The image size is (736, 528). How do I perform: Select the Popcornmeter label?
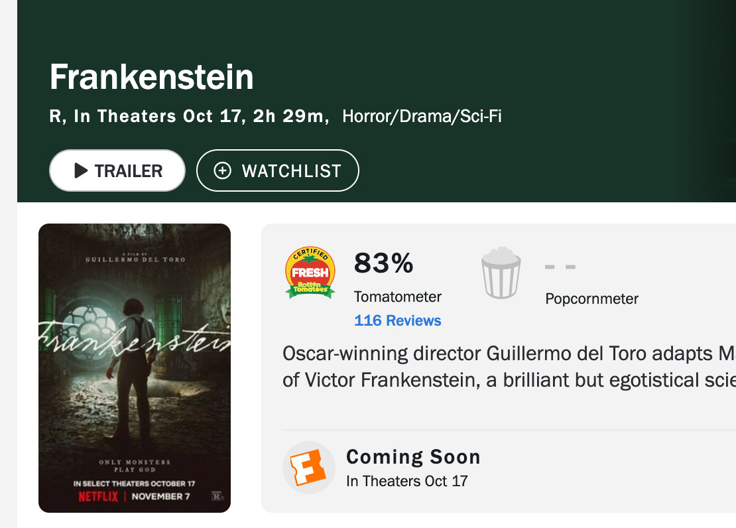(592, 298)
